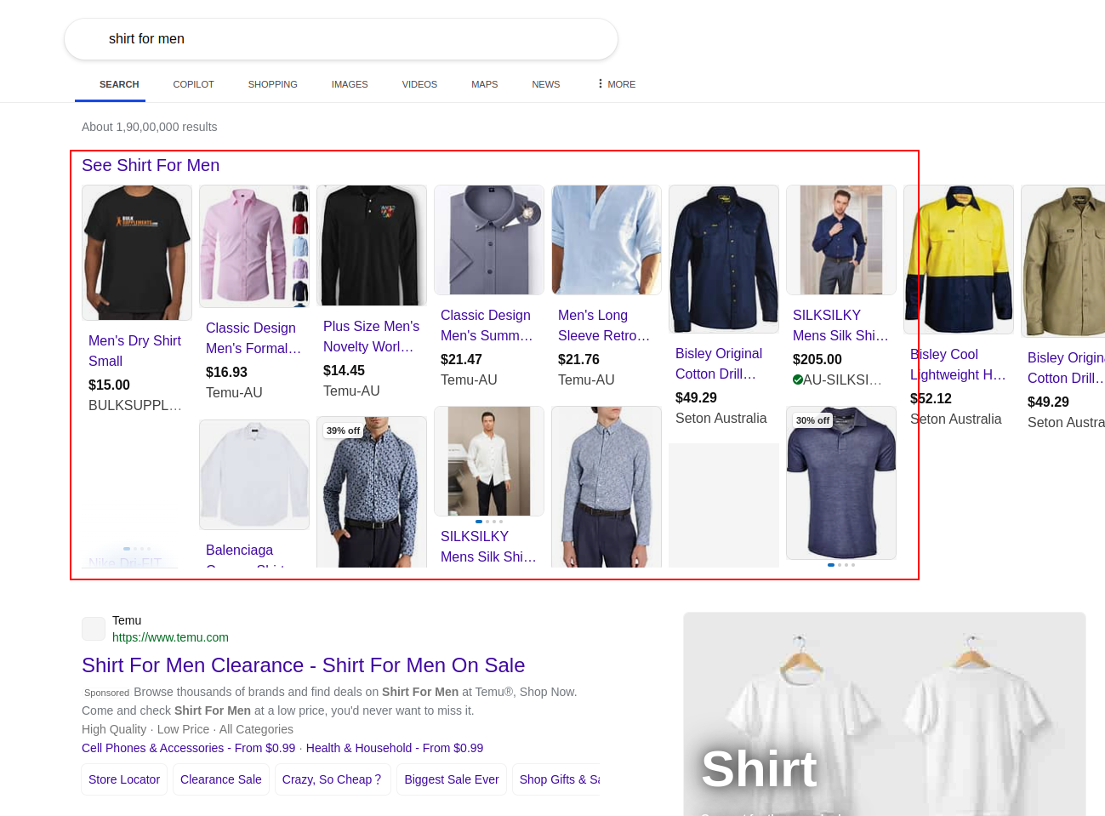The width and height of the screenshot is (1105, 816).
Task: Click the verified AU-SILKSI… seller checkmark
Action: coord(798,379)
